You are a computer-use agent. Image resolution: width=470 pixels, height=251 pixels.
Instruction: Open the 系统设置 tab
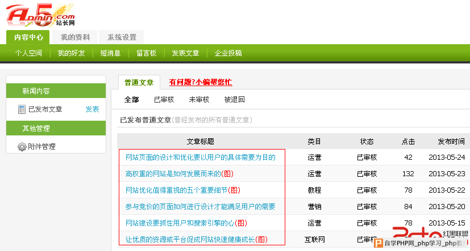click(122, 37)
